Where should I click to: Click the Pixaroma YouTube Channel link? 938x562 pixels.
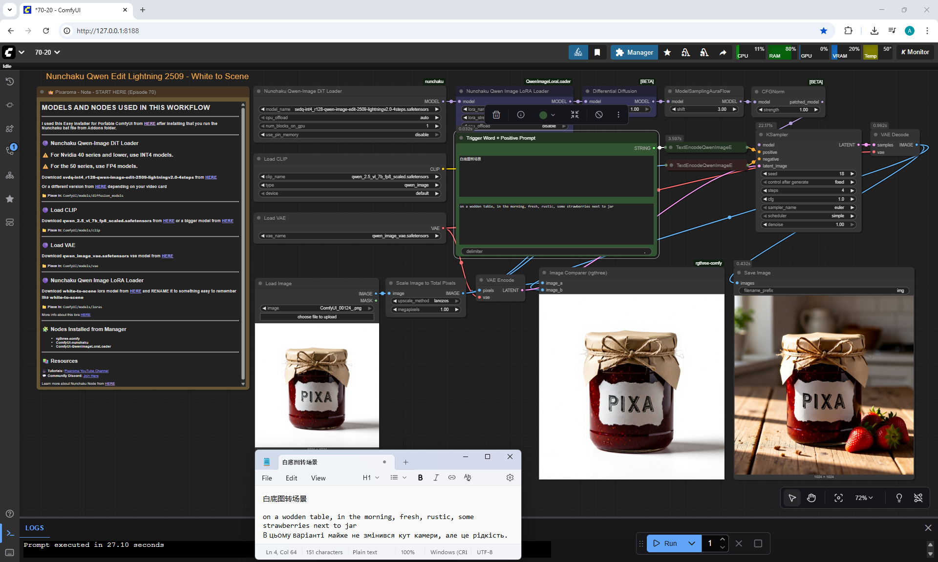click(x=86, y=371)
